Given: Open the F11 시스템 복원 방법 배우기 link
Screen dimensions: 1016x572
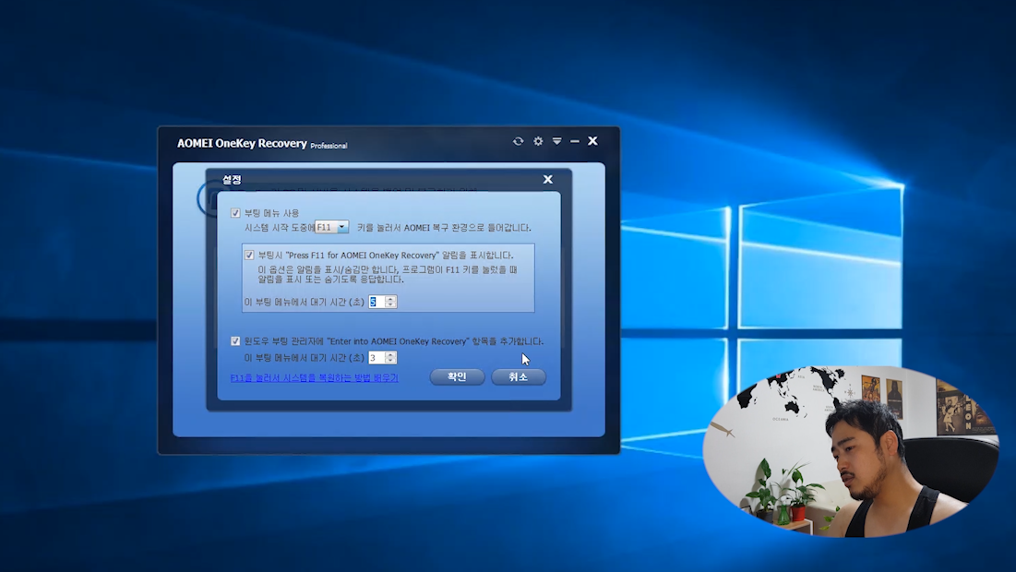Looking at the screenshot, I should [315, 377].
